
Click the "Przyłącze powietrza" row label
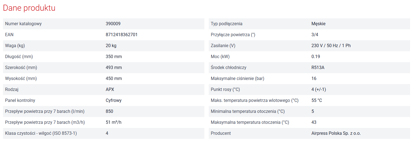coord(233,35)
